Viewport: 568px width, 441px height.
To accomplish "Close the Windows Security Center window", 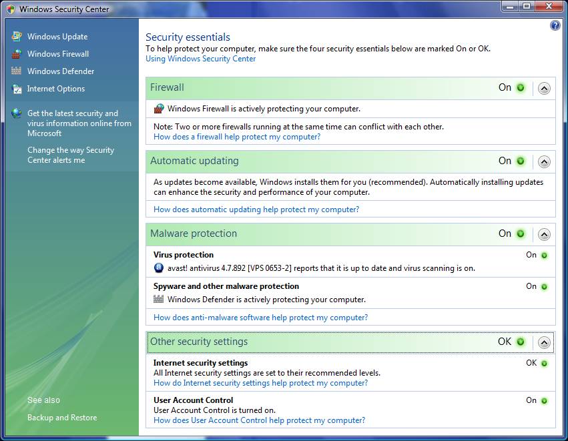I will (x=549, y=7).
